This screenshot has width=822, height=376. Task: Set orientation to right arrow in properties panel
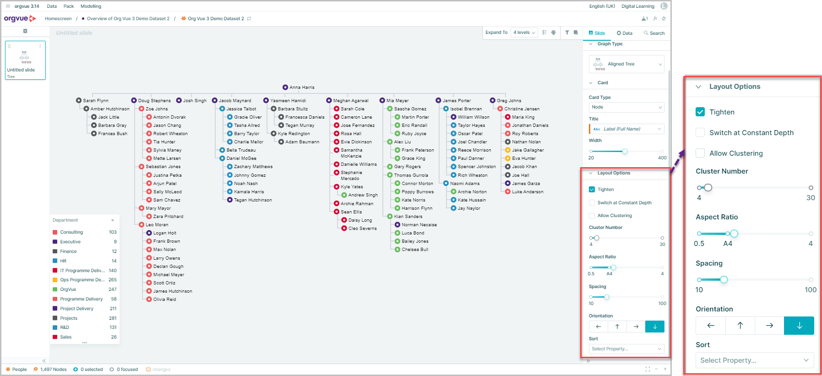pos(636,327)
